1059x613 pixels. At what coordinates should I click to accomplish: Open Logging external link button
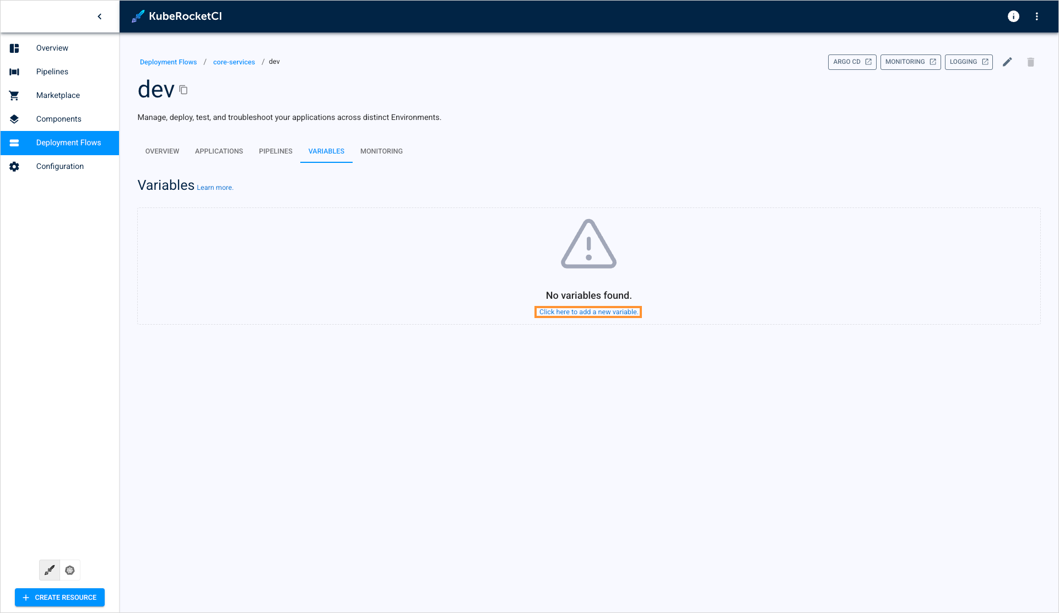tap(969, 62)
